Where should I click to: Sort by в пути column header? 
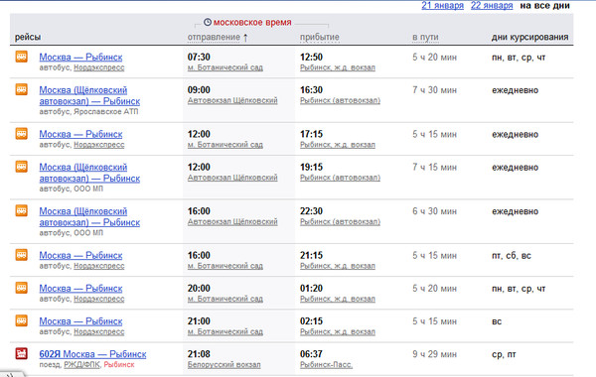[425, 38]
